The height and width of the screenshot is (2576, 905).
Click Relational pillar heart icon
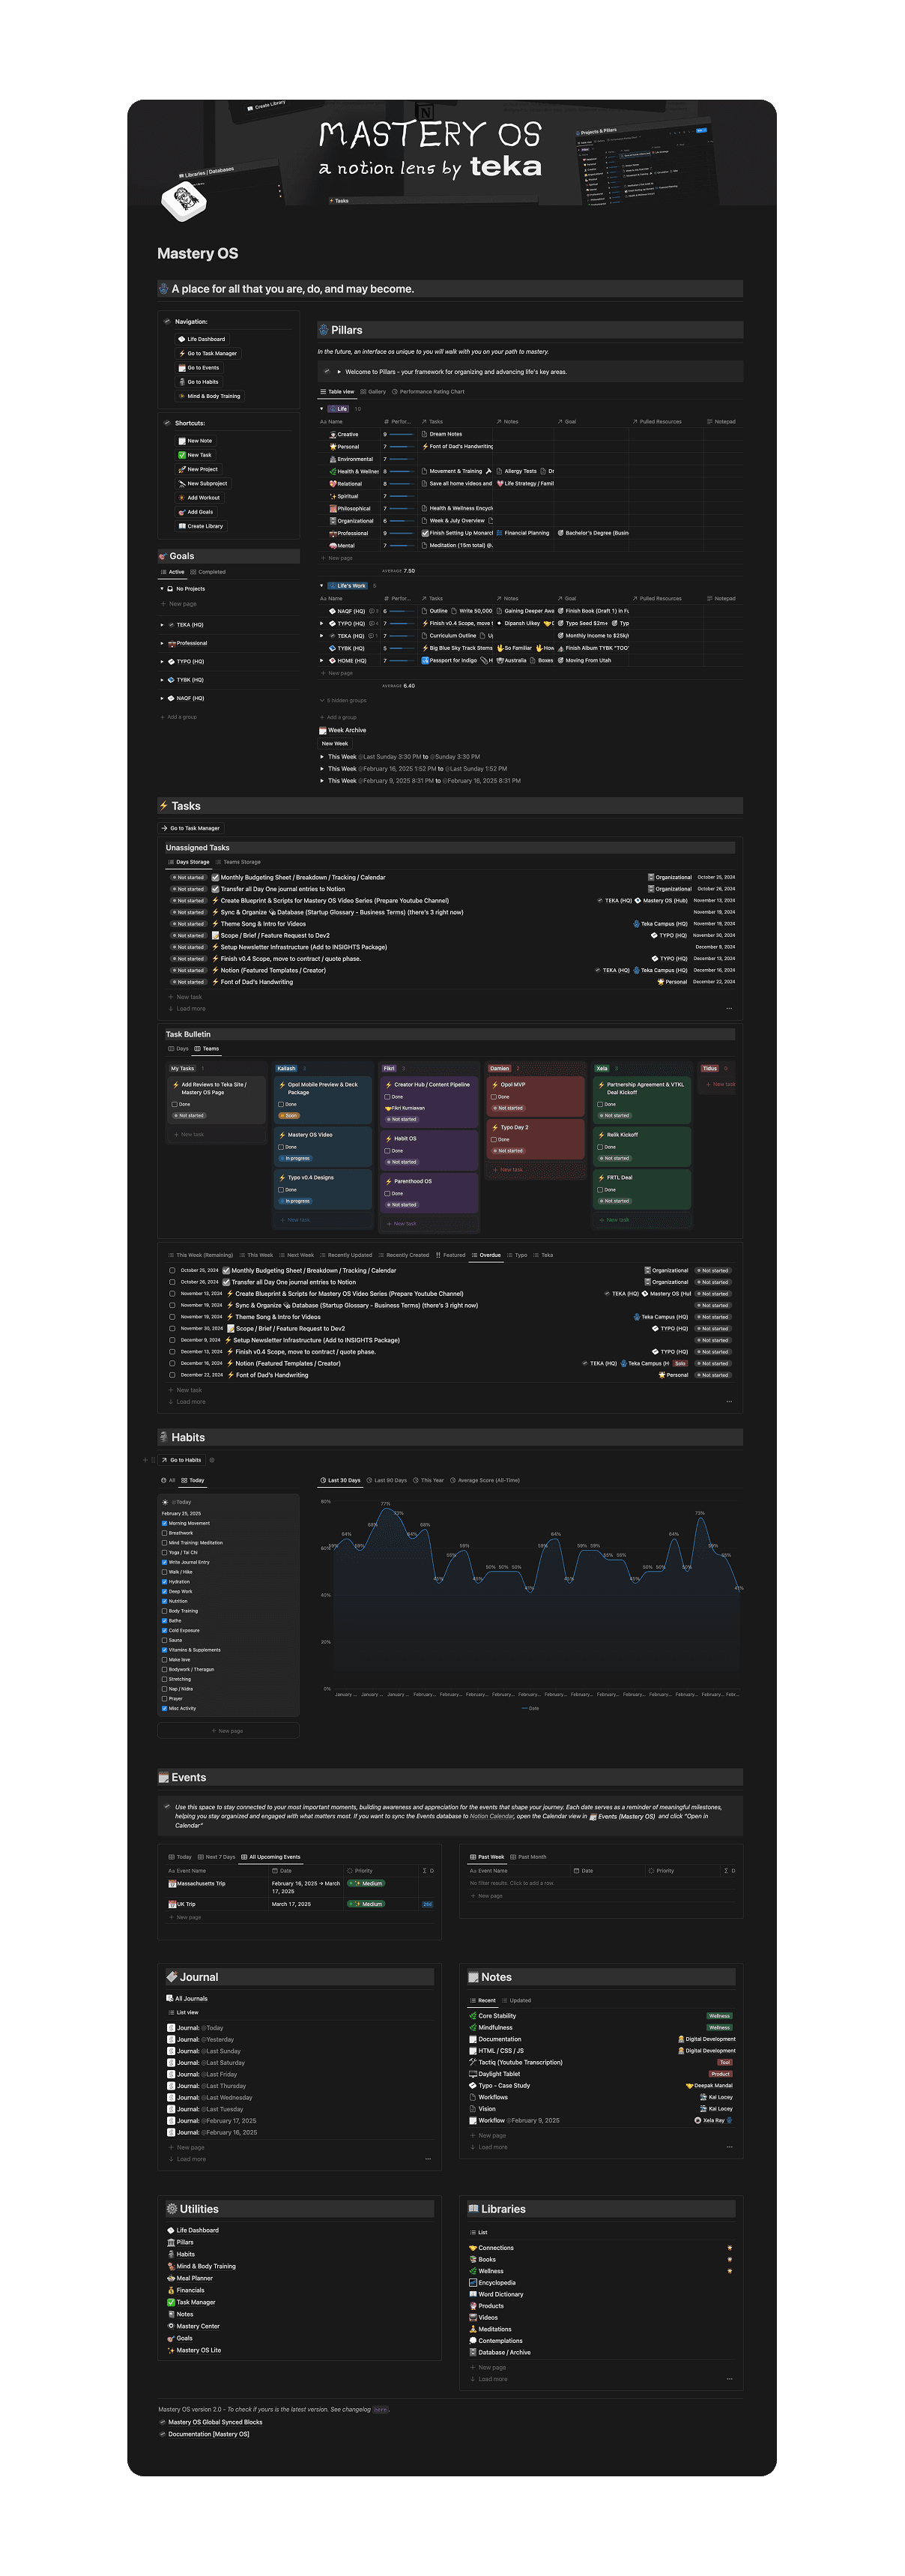tap(333, 484)
